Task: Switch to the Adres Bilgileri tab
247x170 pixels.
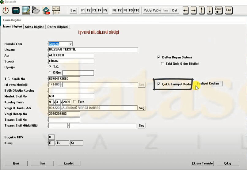Action: (35, 27)
